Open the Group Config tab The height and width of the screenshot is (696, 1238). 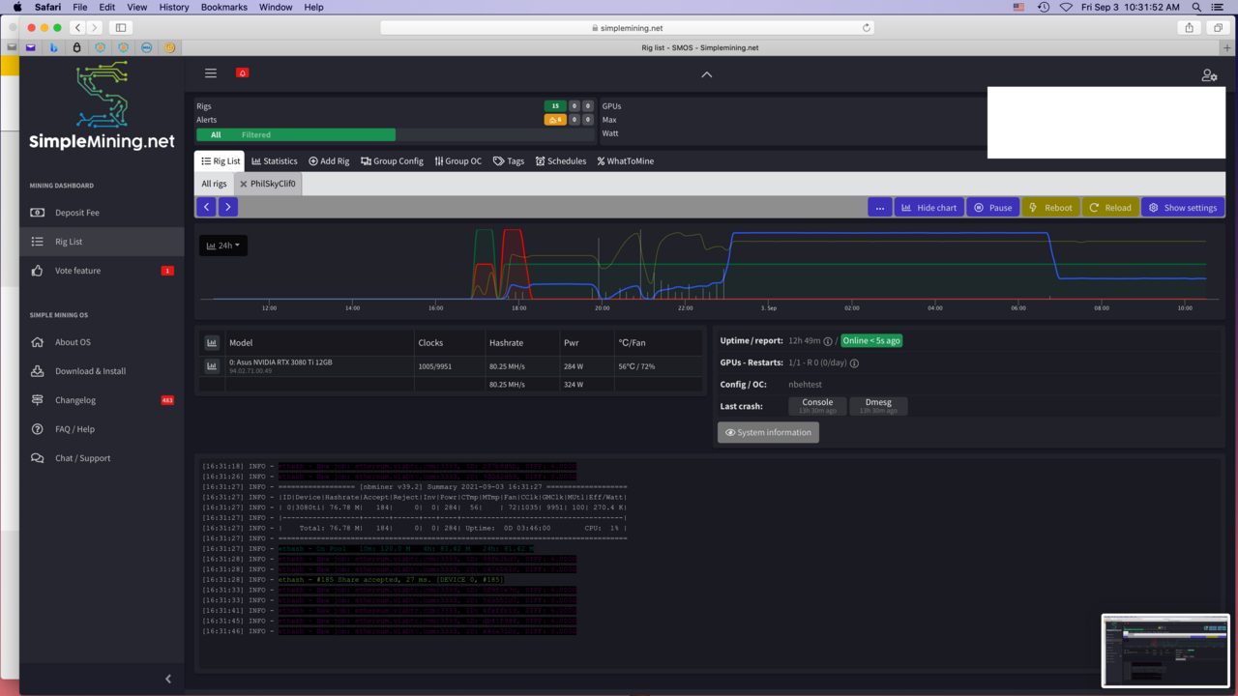coord(392,161)
